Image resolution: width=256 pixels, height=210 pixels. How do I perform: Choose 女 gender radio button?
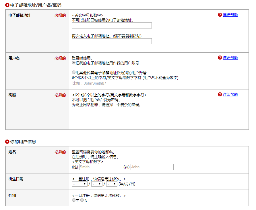point(82,200)
